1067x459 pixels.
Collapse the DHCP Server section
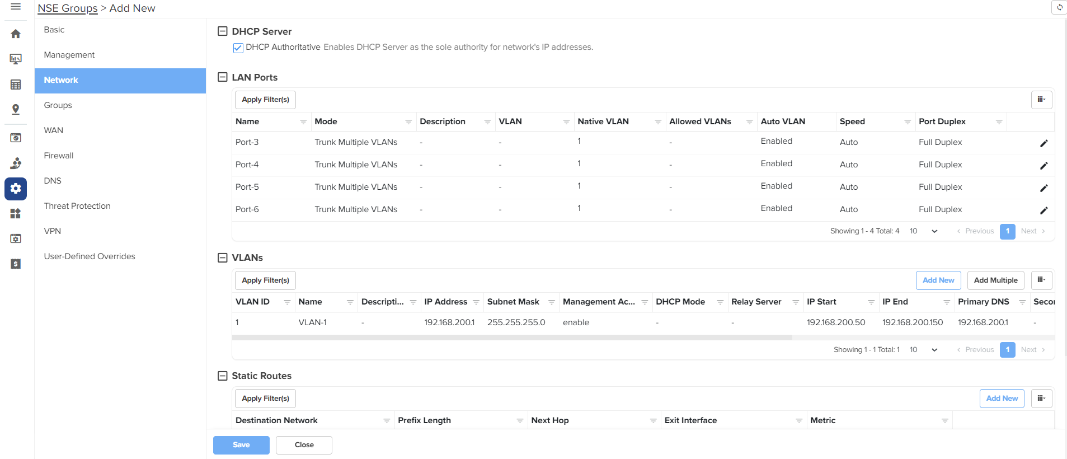(x=222, y=31)
